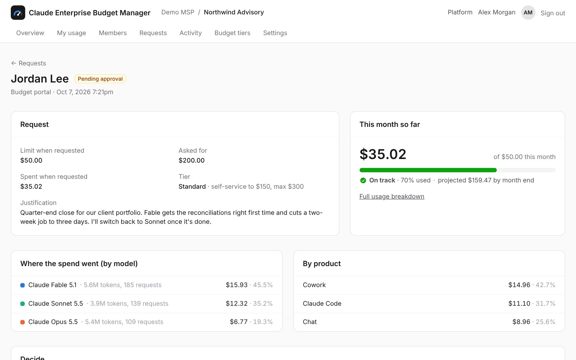
Task: Open the Full usage breakdown link
Action: (x=392, y=196)
